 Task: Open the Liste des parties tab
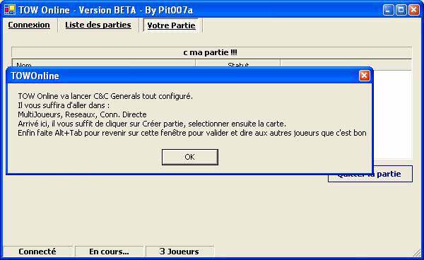[x=98, y=25]
